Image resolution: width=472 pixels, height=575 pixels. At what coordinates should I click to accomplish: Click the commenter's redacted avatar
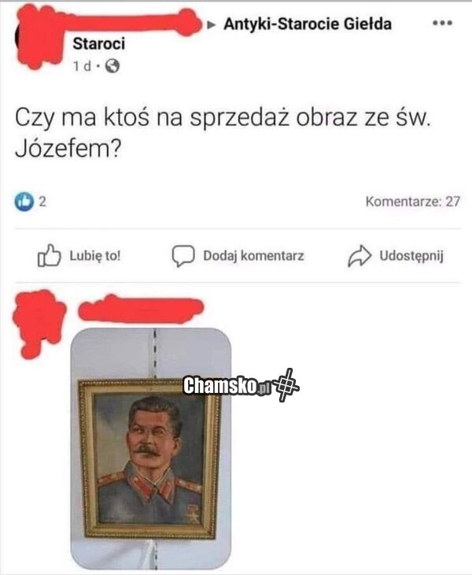[x=39, y=323]
